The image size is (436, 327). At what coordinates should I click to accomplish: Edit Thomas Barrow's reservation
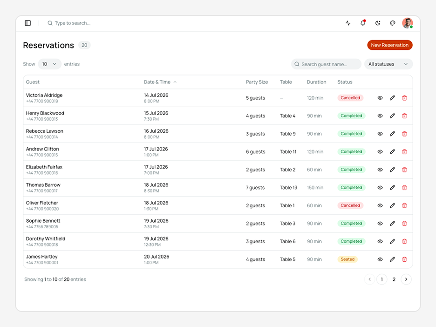tap(392, 188)
